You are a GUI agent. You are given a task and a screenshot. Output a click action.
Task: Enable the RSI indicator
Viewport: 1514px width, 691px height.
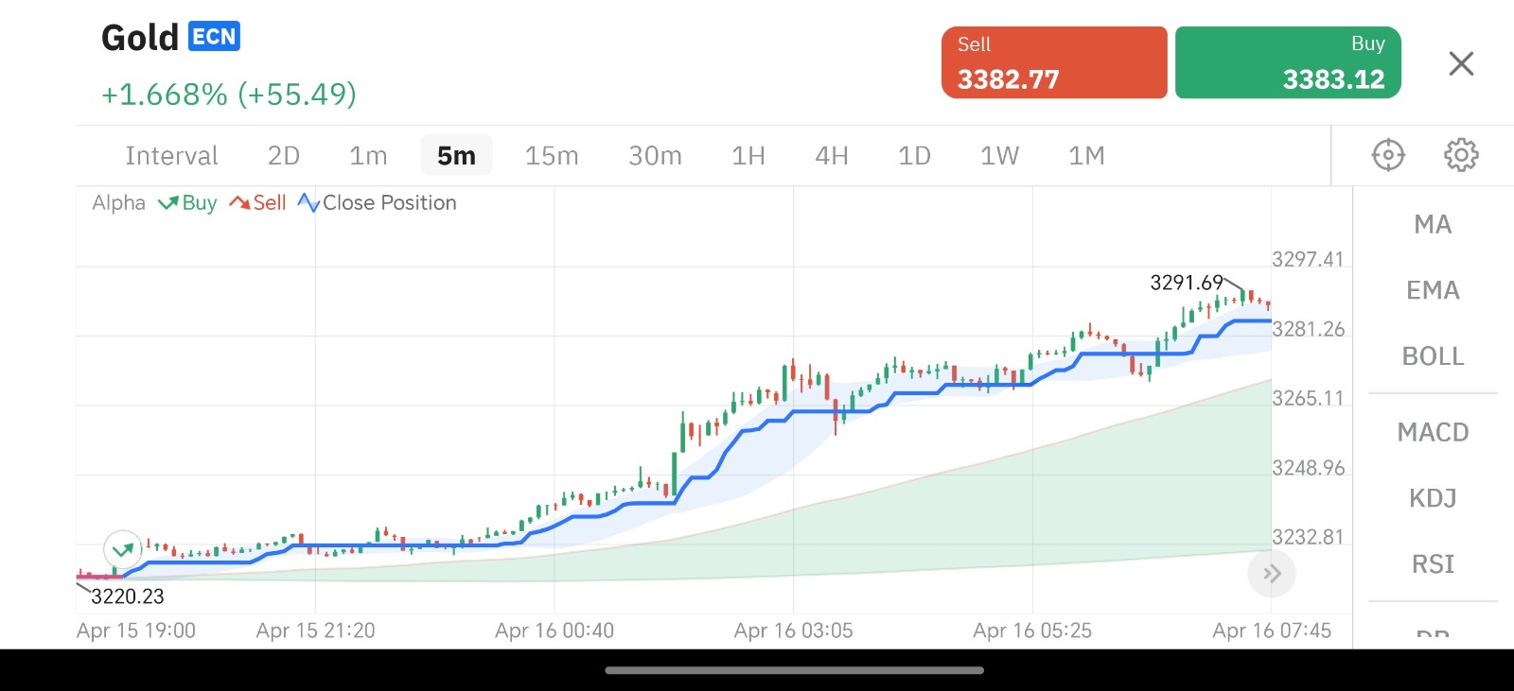[x=1433, y=564]
